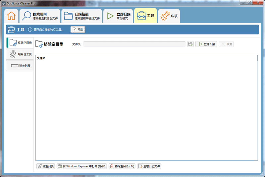Click the 移除空目录 (0) button
The image size is (265, 177).
point(122,166)
